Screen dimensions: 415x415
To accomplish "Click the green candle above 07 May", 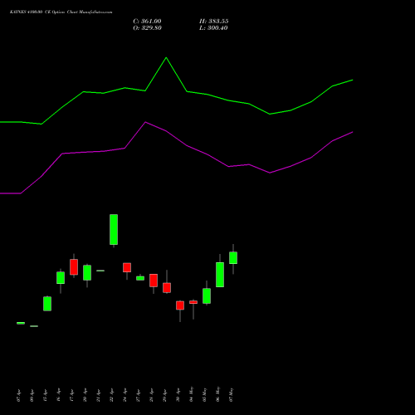I will [x=233, y=258].
